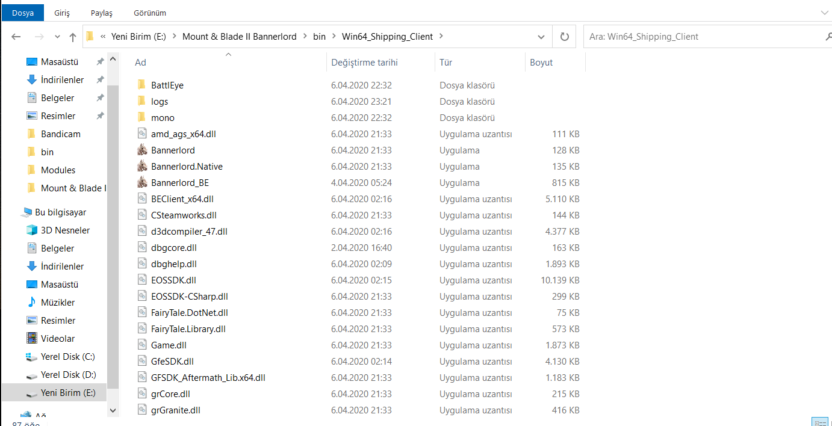This screenshot has height=426, width=832.
Task: Refresh the current folder
Action: [564, 37]
